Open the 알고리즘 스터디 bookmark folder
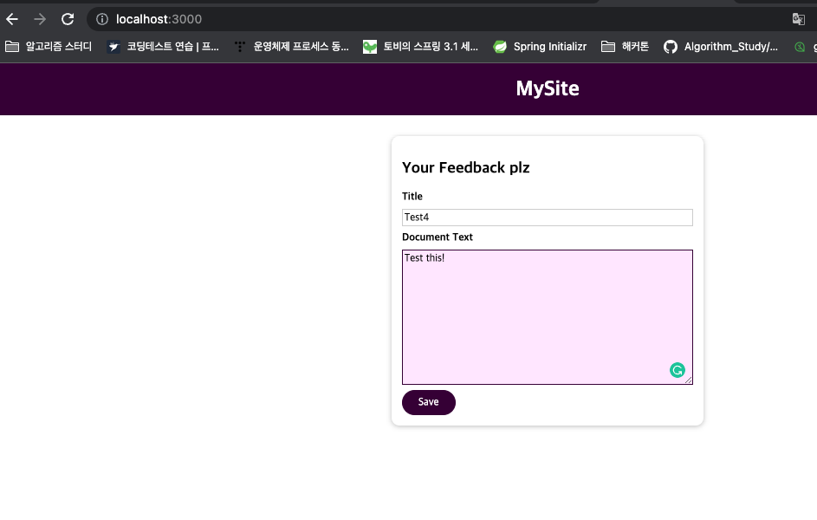This screenshot has width=817, height=520. [x=49, y=47]
